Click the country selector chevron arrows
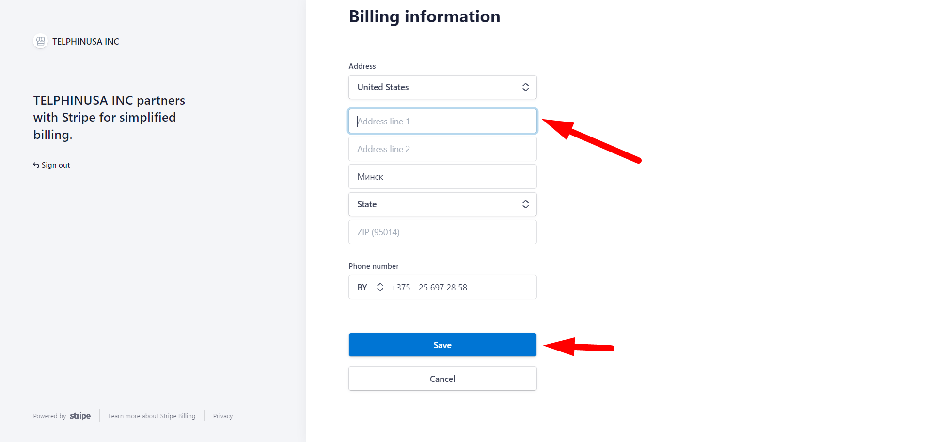 [525, 87]
